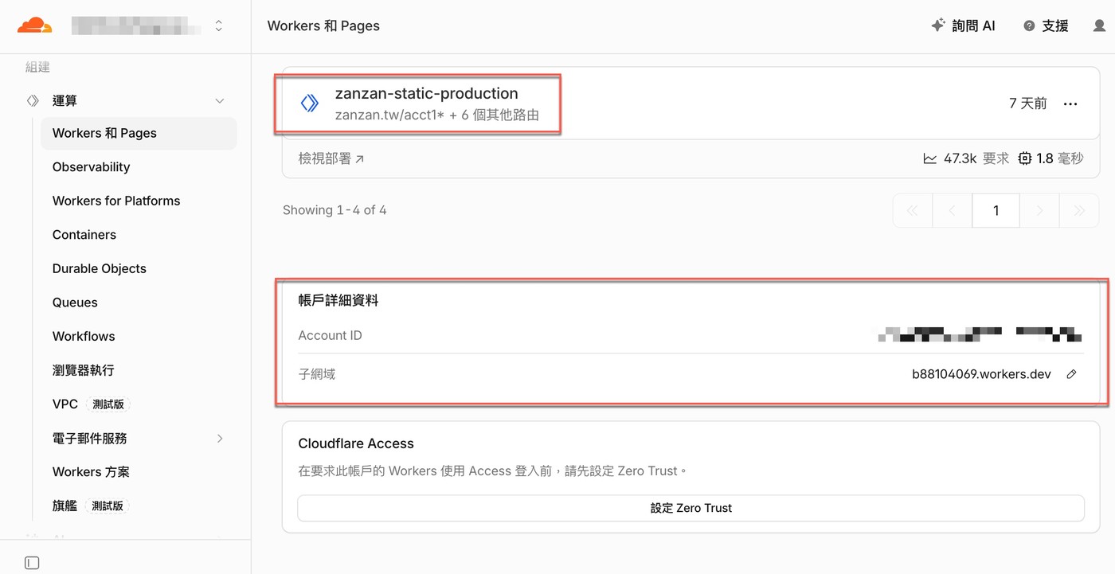Click the Cloudflare Access heading
Image resolution: width=1115 pixels, height=574 pixels.
[x=356, y=443]
